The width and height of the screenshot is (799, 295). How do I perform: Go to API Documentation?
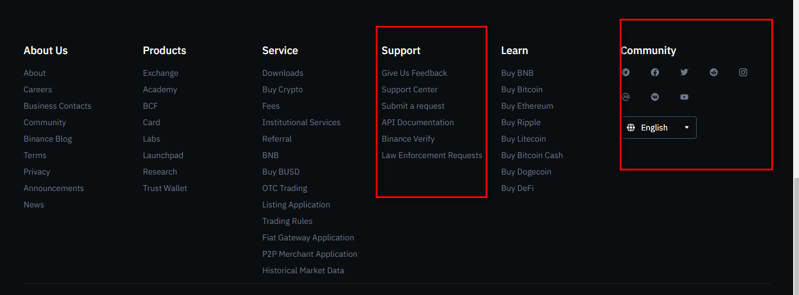[417, 122]
